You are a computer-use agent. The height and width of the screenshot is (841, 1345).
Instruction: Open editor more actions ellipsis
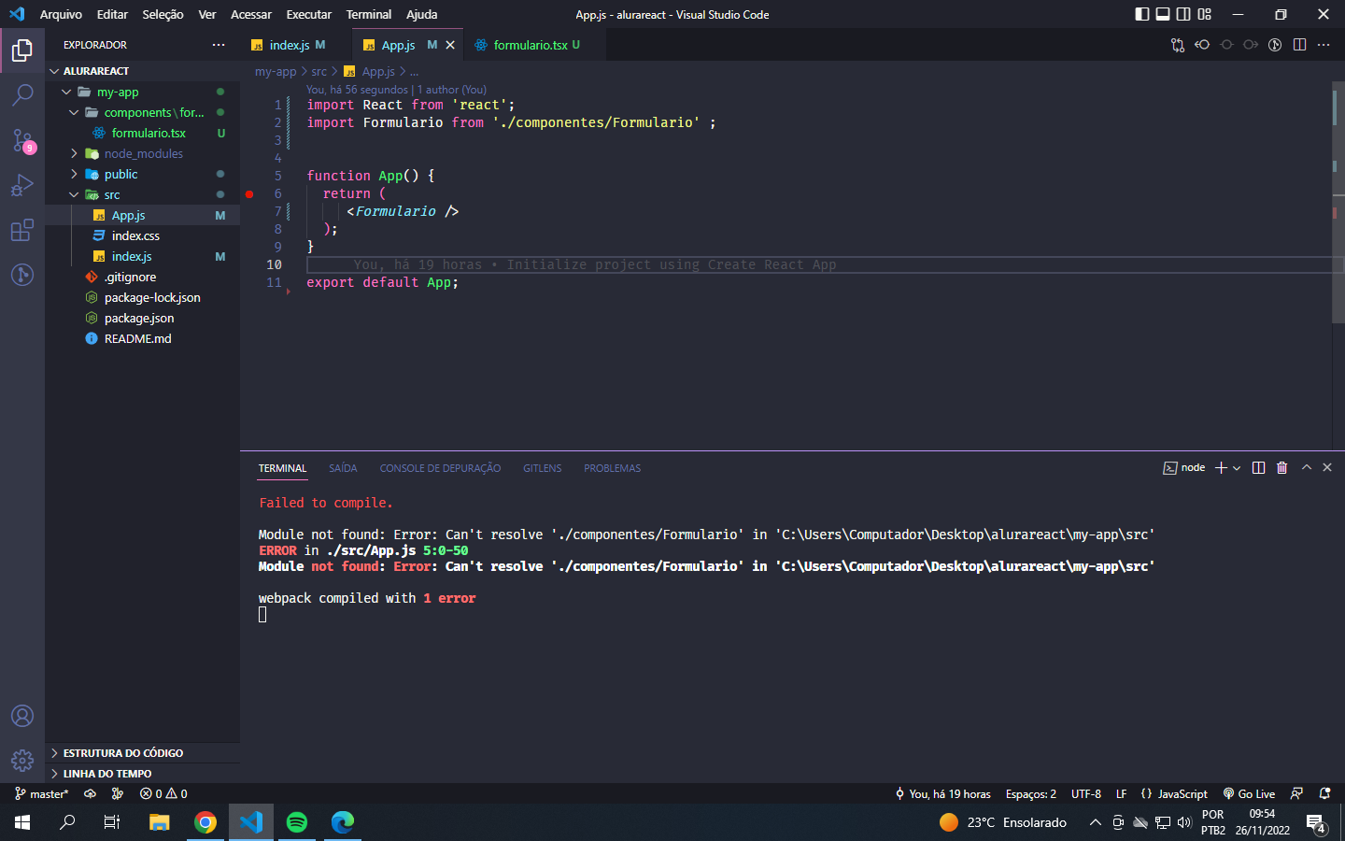click(1324, 45)
